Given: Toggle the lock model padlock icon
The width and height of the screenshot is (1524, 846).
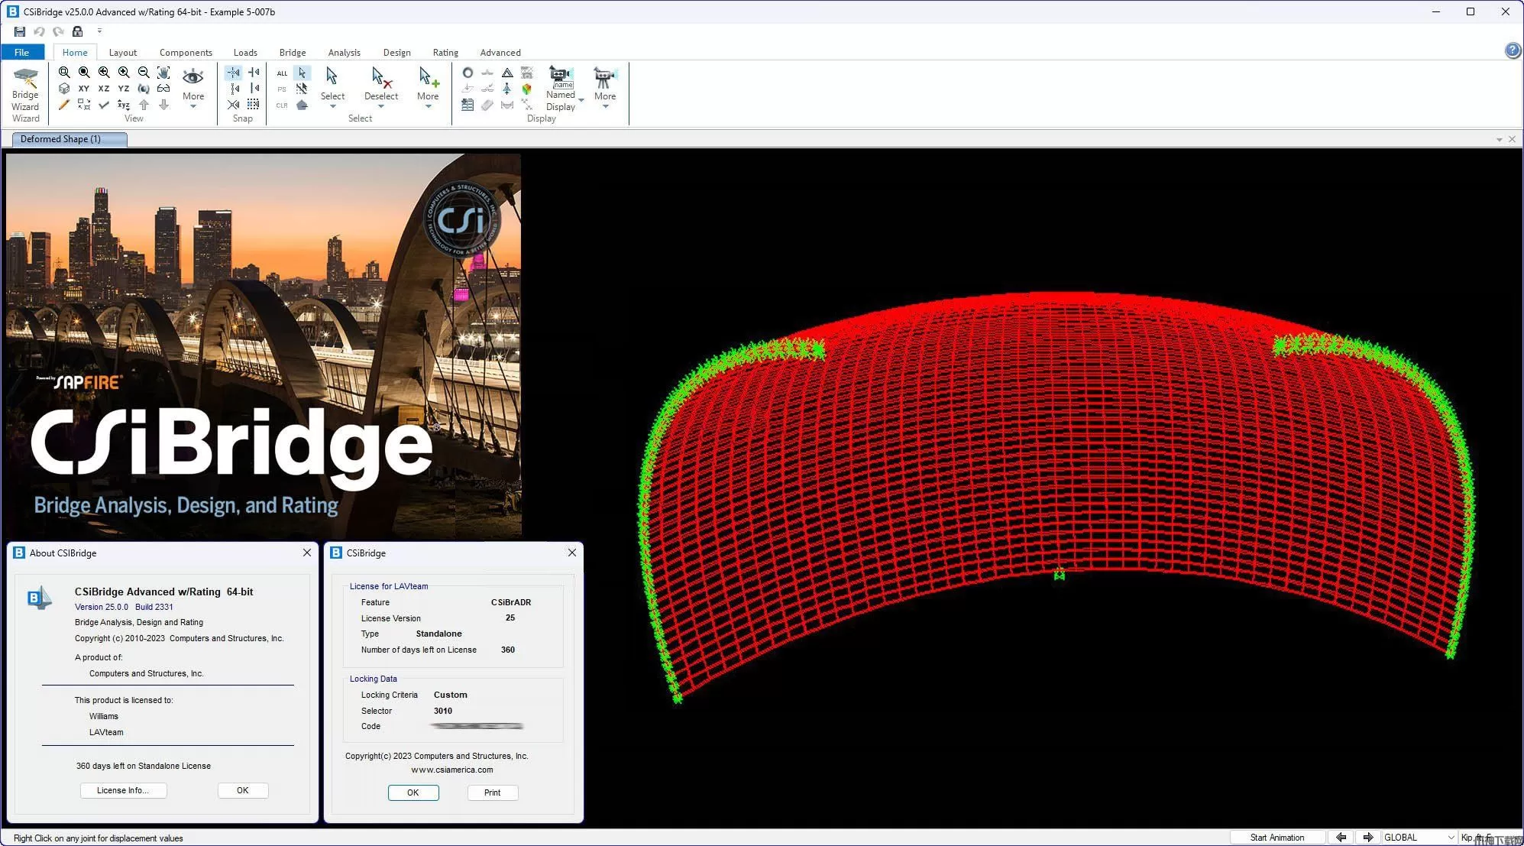Looking at the screenshot, I should 77,31.
